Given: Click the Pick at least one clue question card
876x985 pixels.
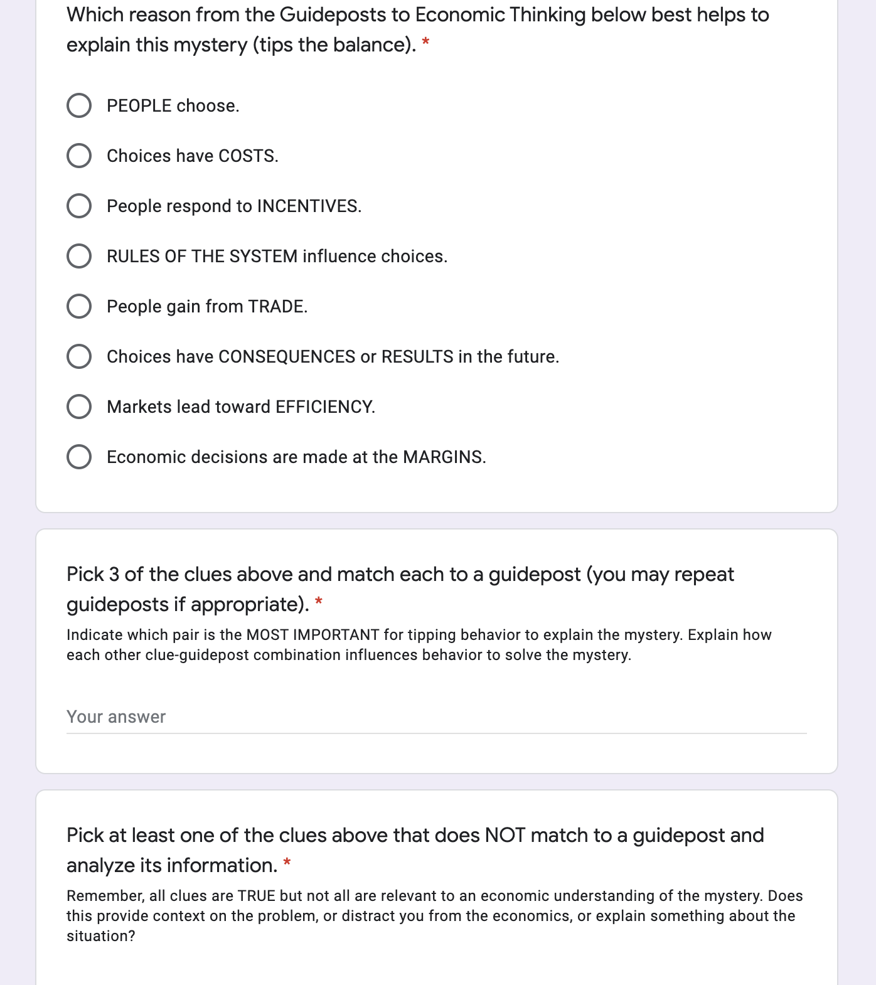Looking at the screenshot, I should [x=438, y=878].
